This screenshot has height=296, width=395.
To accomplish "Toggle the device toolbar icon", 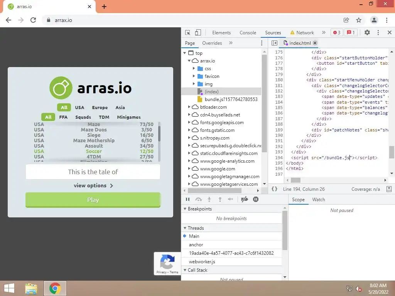I will pyautogui.click(x=198, y=32).
